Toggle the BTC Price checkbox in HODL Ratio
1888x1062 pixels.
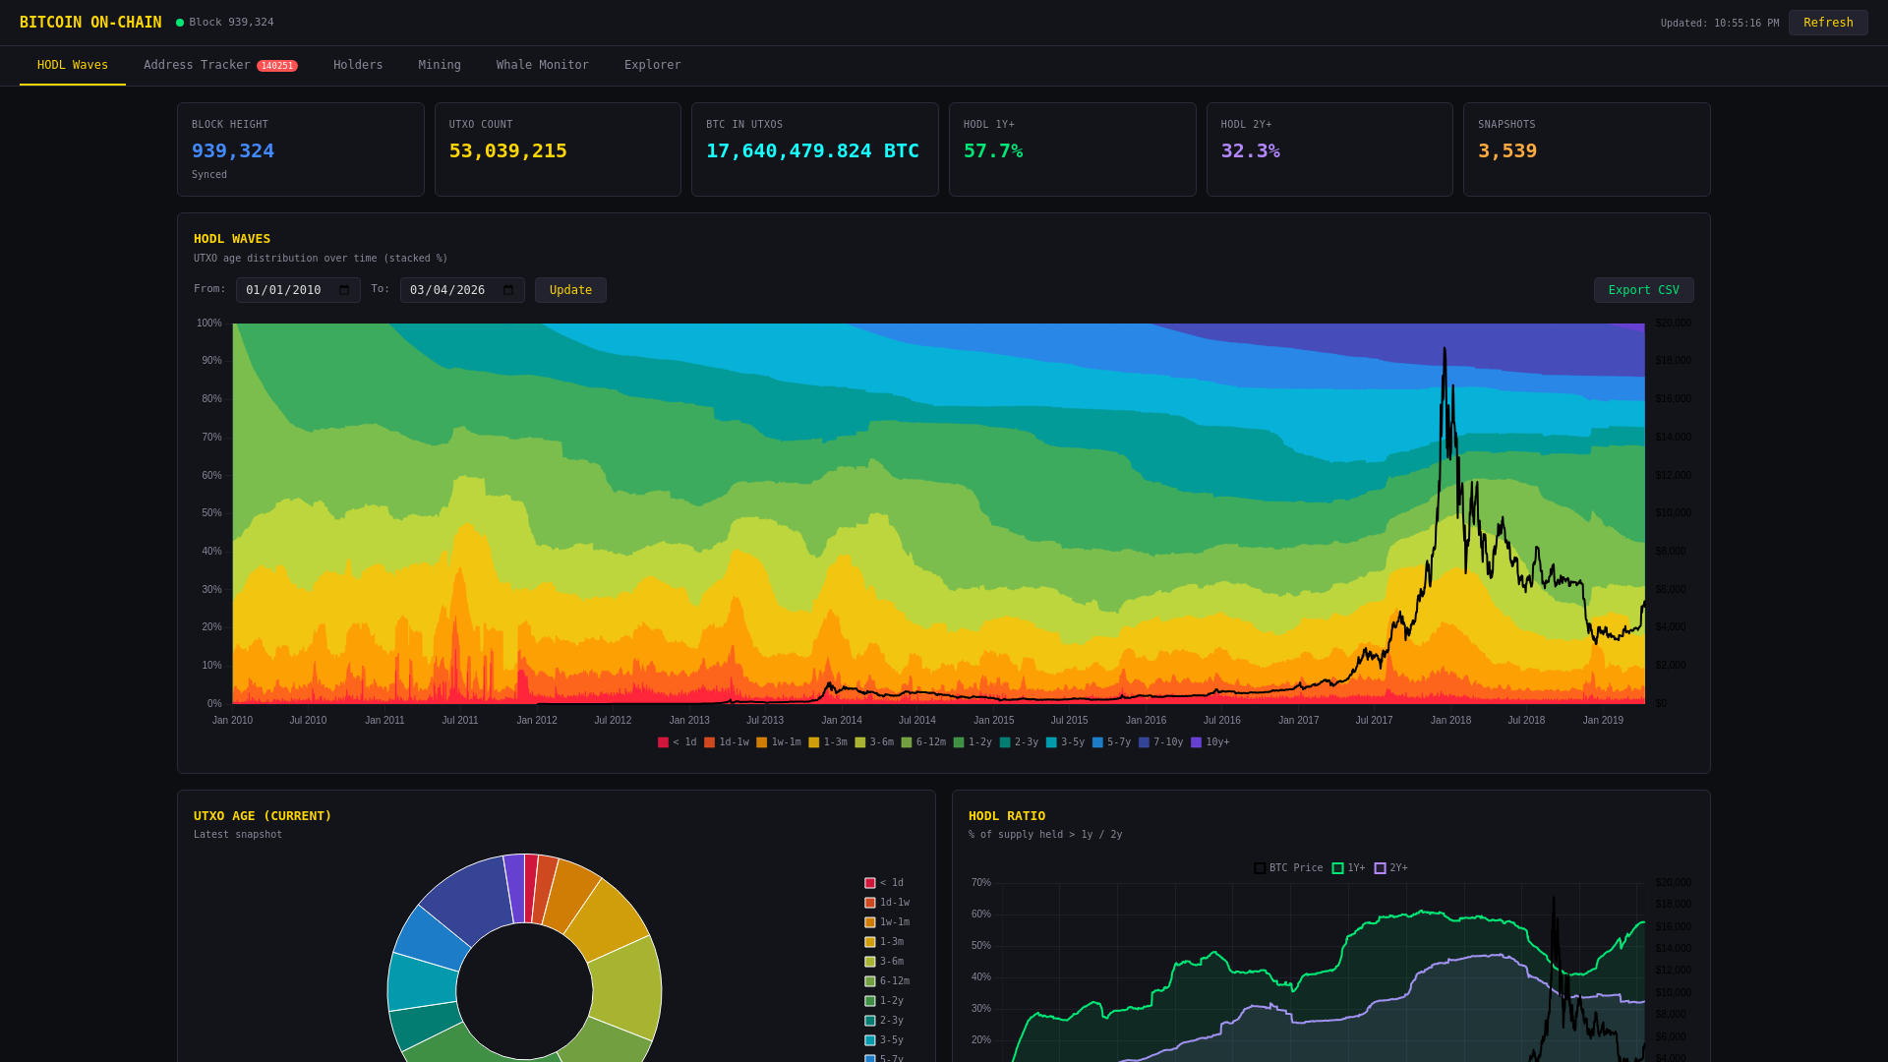(1260, 868)
